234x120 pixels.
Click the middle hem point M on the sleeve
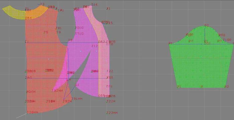[x=202, y=87]
